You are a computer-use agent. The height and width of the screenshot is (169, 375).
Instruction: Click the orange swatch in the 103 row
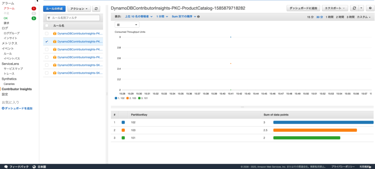coord(123,130)
